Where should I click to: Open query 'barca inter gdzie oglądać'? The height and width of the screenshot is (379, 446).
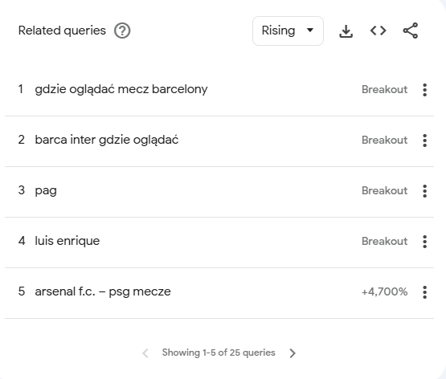coord(107,141)
